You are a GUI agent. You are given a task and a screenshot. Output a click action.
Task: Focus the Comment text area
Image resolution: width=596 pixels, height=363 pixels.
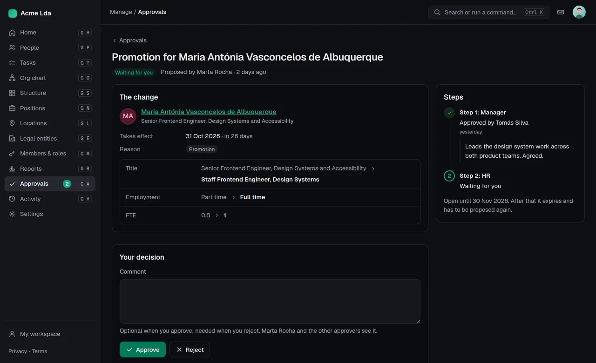[x=270, y=302]
